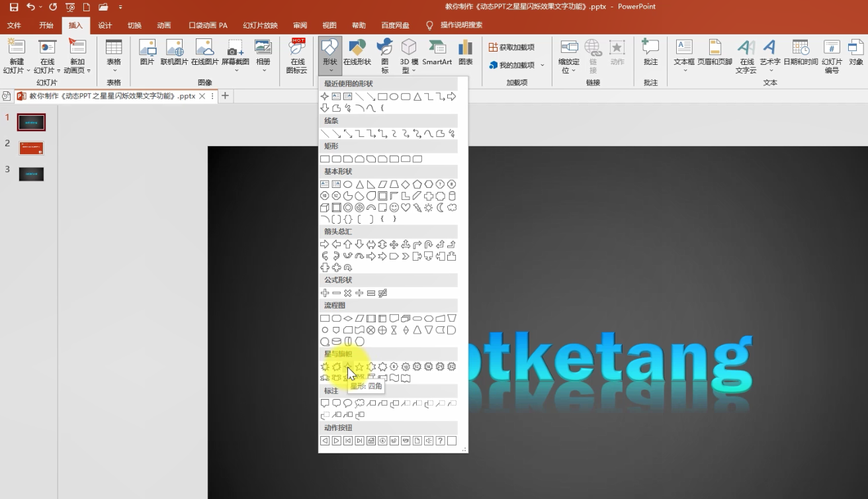Screen dimensions: 868x499
Task: Click 页眉和页脚 header and footer button
Action: point(715,53)
